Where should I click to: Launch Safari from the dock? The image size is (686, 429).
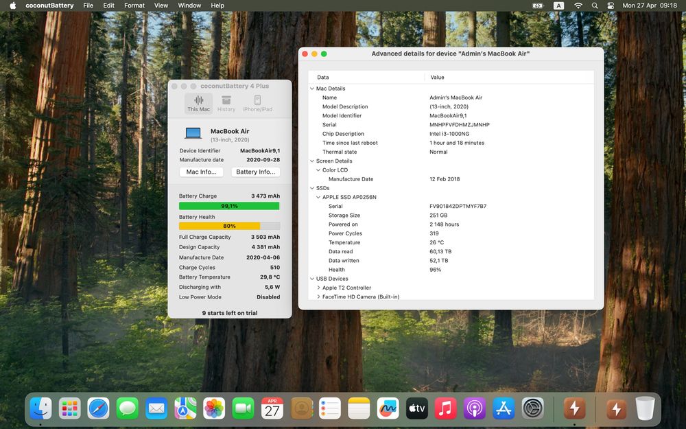tap(98, 408)
